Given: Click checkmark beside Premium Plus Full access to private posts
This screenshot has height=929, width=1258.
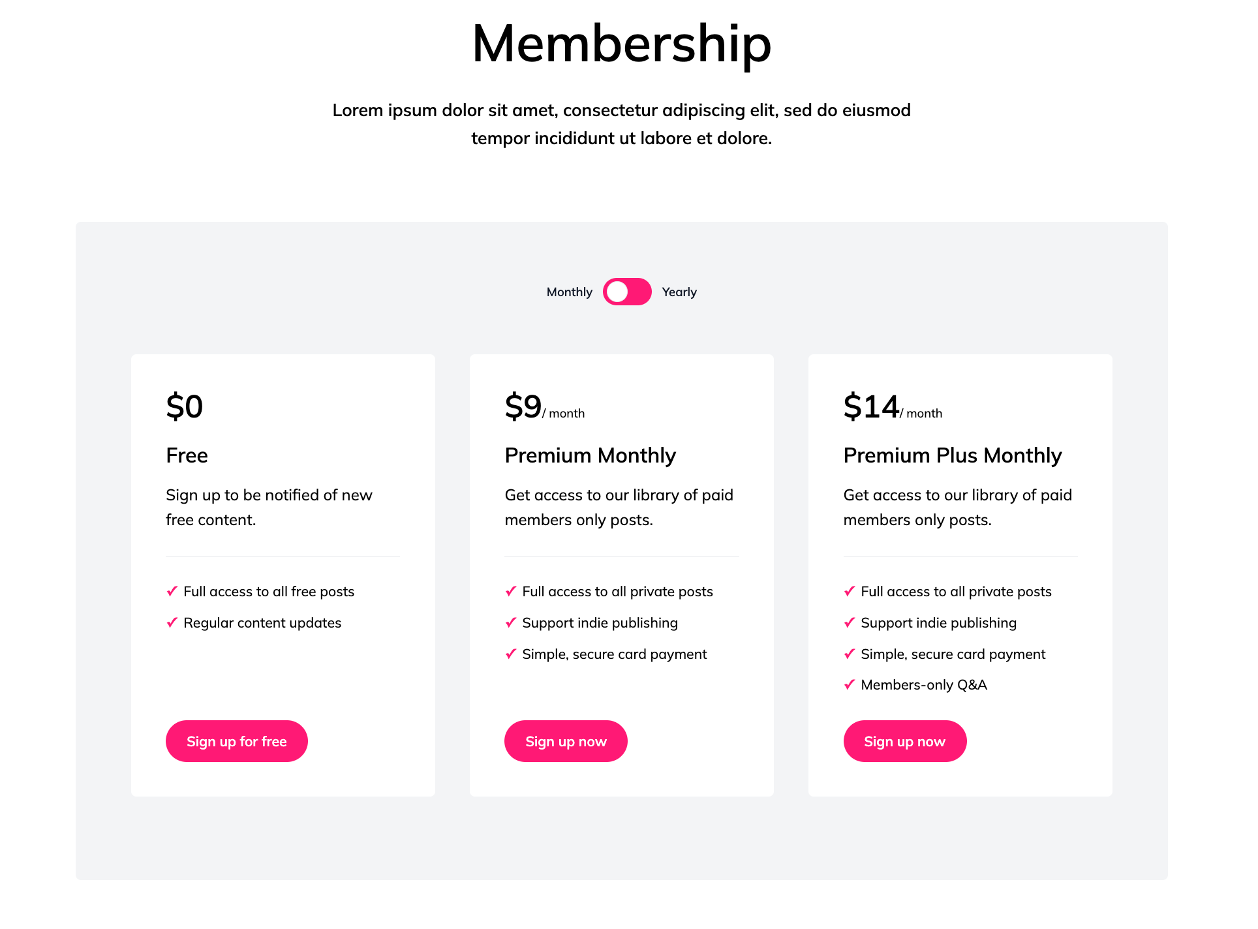Looking at the screenshot, I should coord(850,591).
